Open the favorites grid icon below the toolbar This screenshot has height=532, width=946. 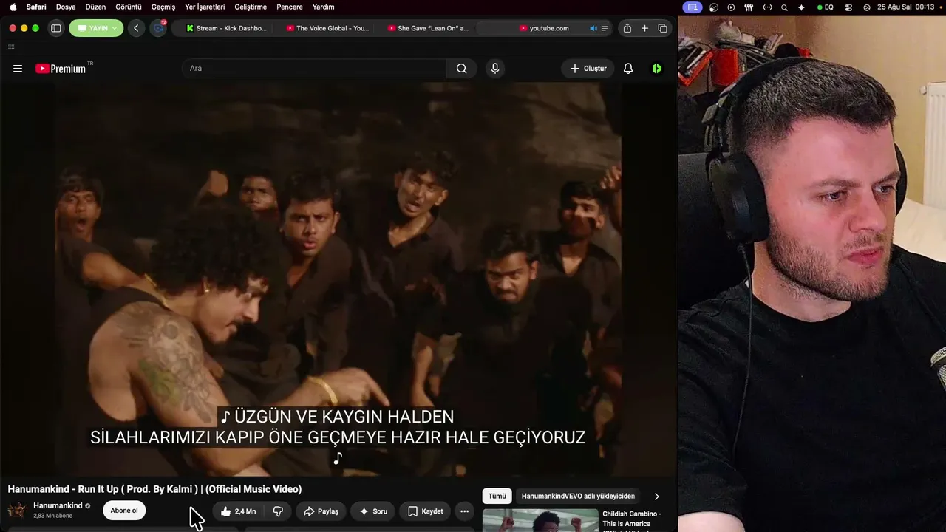coord(11,47)
